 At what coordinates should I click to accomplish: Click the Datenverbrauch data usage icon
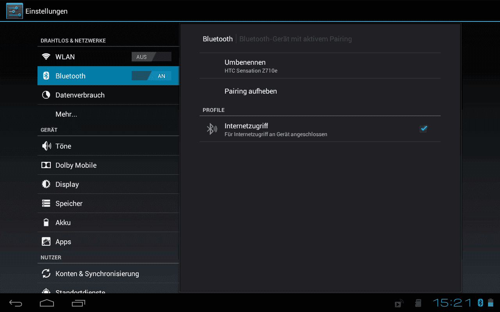pyautogui.click(x=46, y=95)
